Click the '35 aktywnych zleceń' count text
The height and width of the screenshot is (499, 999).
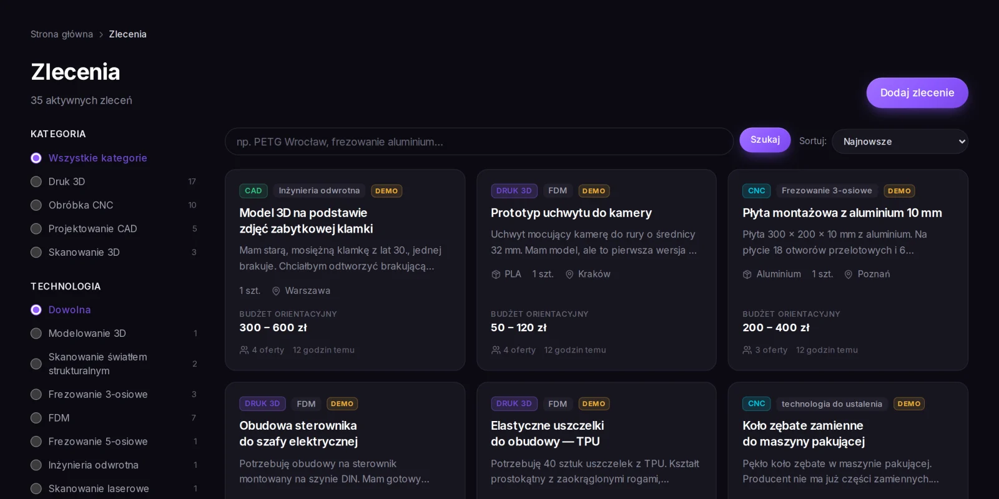pos(81,100)
